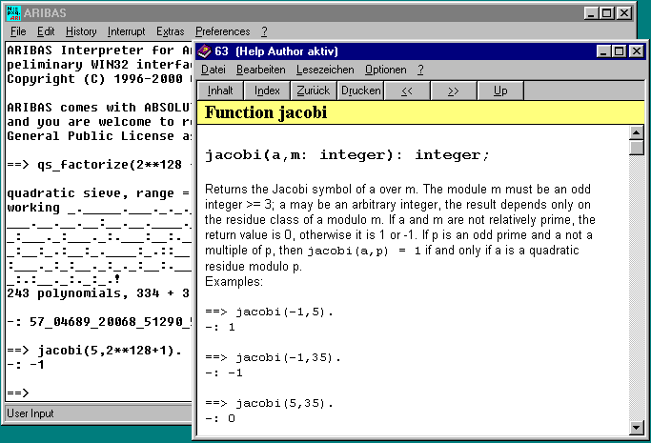Click the ARIBAS application title bar icon
The height and width of the screenshot is (443, 651).
[15, 12]
